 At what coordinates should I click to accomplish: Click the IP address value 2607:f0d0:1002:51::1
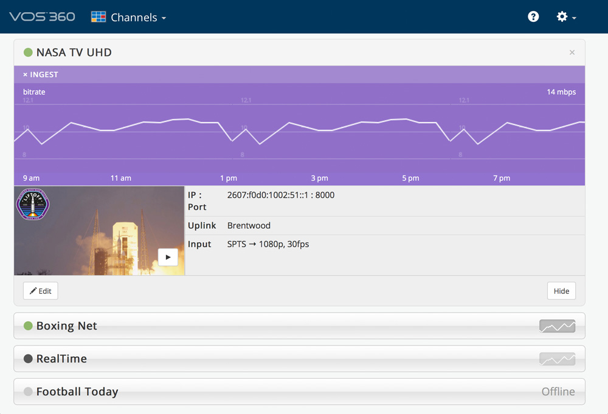(268, 195)
